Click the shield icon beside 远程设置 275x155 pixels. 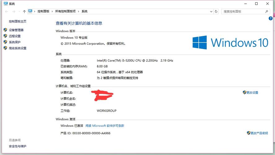coord(5,36)
